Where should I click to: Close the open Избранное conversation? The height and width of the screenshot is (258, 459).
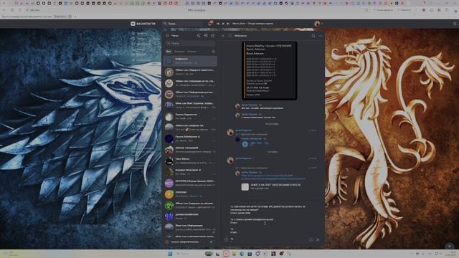[x=223, y=36]
